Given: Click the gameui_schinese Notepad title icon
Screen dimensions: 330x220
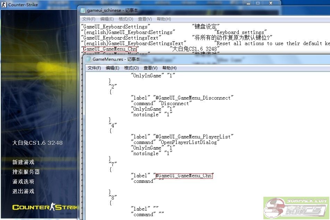Looking at the screenshot, I should coord(82,10).
